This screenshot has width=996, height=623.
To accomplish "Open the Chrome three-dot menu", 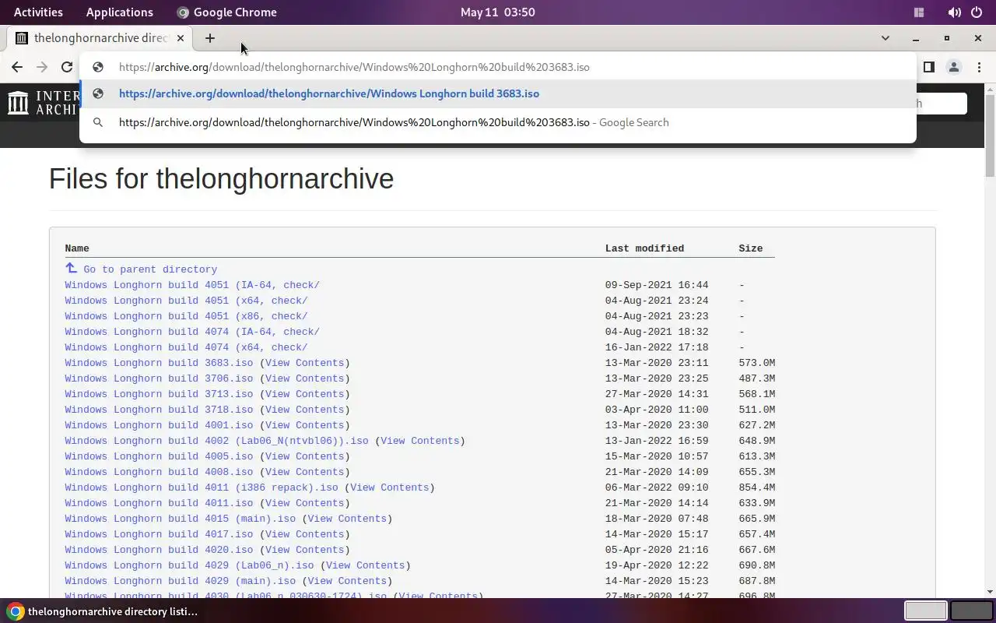I will (x=979, y=67).
